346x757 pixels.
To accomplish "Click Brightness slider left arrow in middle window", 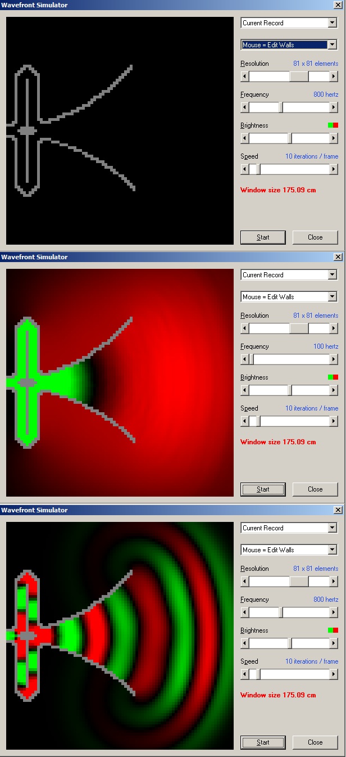I will point(245,390).
